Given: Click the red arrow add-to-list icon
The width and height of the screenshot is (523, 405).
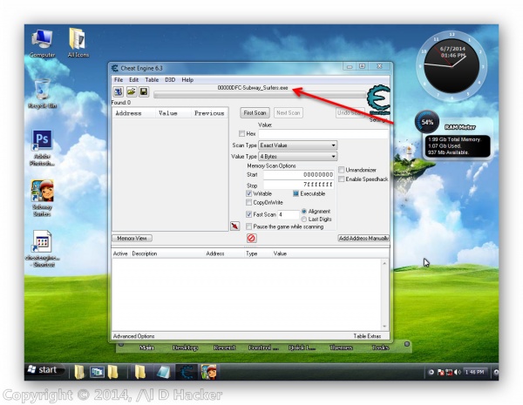Looking at the screenshot, I should coord(234,226).
